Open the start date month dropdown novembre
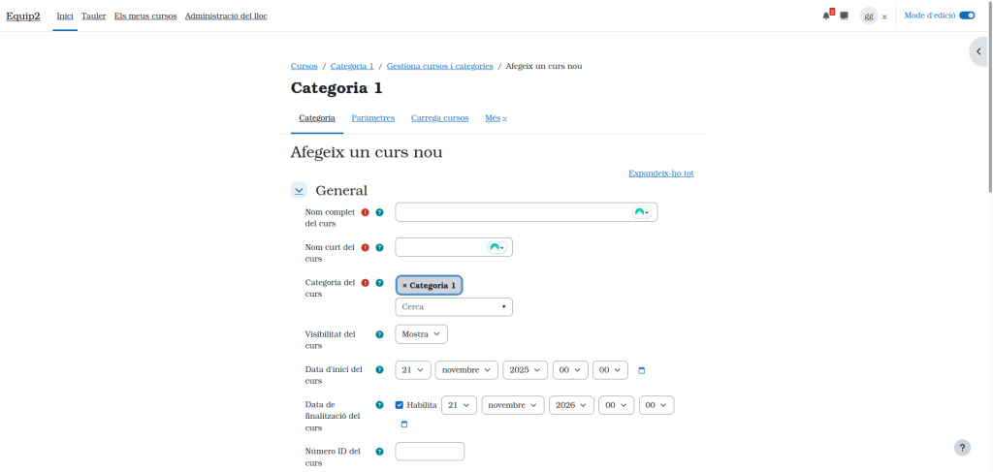This screenshot has width=993, height=472. tap(465, 370)
